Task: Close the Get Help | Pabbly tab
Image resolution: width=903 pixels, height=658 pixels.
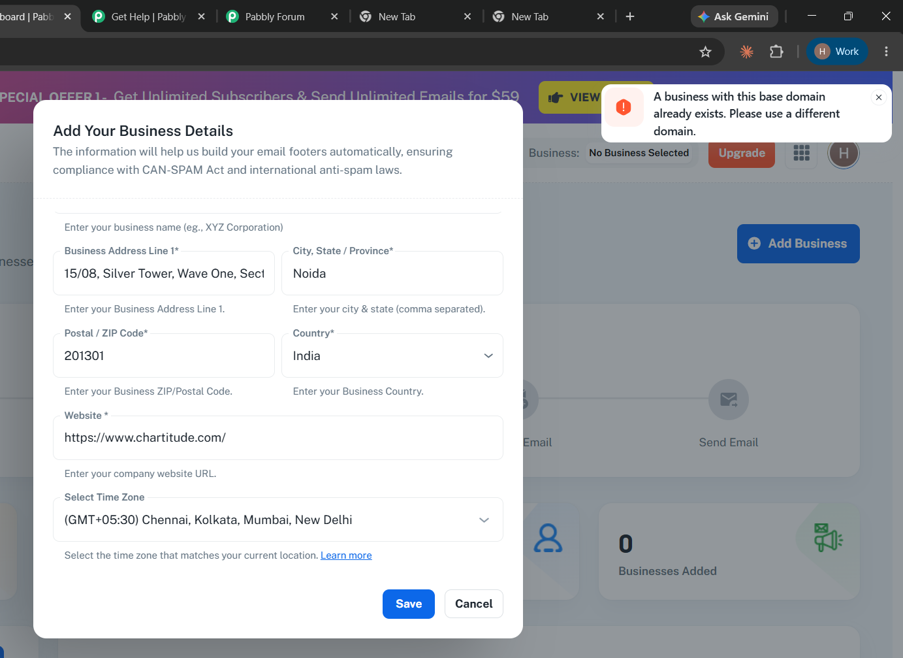Action: (x=201, y=16)
